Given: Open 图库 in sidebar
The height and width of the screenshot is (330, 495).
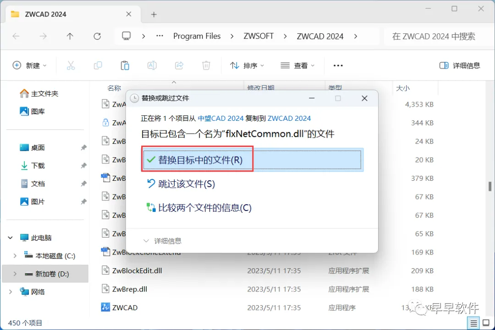Looking at the screenshot, I should (33, 111).
